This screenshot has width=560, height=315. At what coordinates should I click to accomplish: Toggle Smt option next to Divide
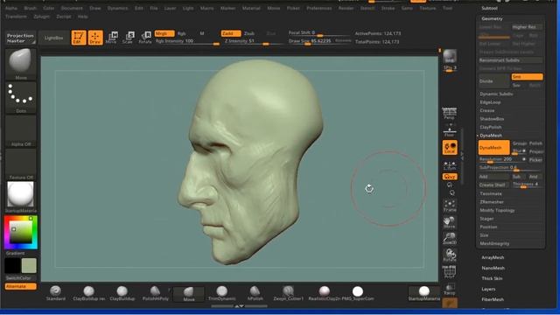click(x=527, y=77)
